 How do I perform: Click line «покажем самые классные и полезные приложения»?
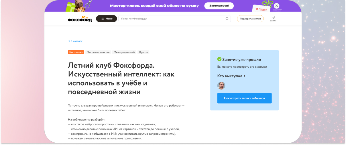click(105, 138)
